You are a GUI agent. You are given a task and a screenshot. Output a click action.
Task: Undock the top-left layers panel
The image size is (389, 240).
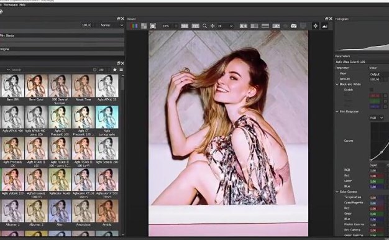click(x=119, y=19)
